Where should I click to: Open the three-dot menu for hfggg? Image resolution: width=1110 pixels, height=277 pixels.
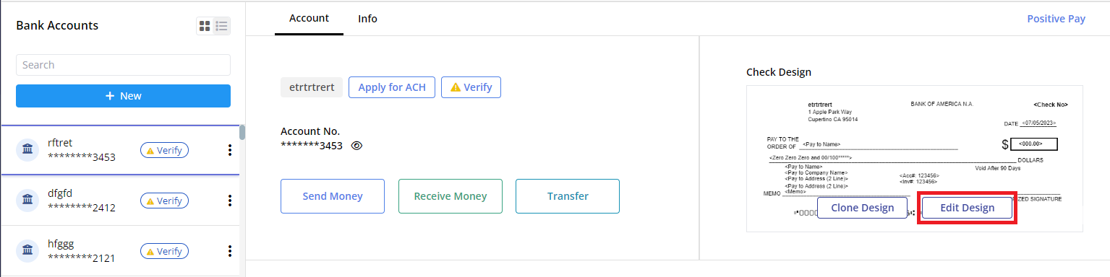pyautogui.click(x=230, y=251)
